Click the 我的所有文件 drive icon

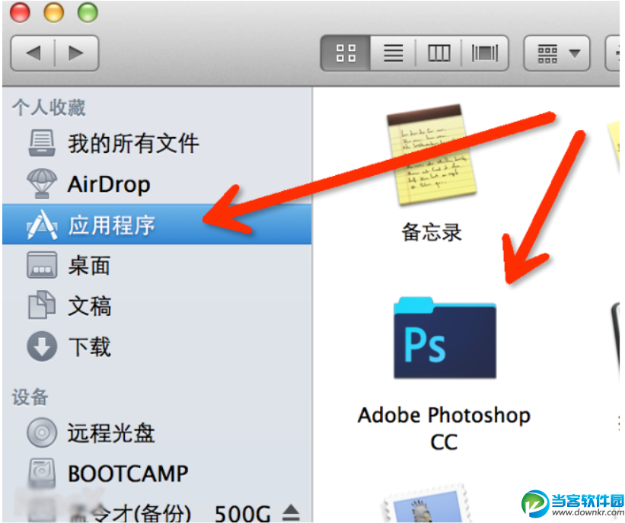click(x=41, y=142)
